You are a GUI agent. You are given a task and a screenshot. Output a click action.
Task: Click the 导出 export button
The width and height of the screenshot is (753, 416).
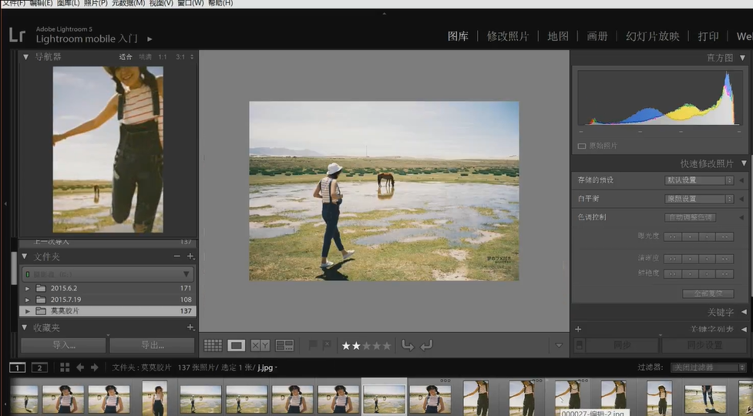coord(153,345)
